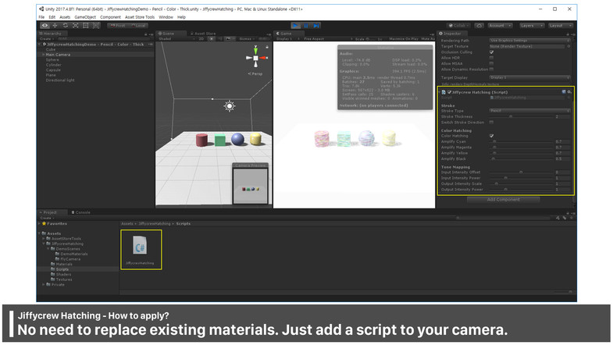This screenshot has height=345, width=613.
Task: Expand the Private folder
Action: (x=44, y=285)
